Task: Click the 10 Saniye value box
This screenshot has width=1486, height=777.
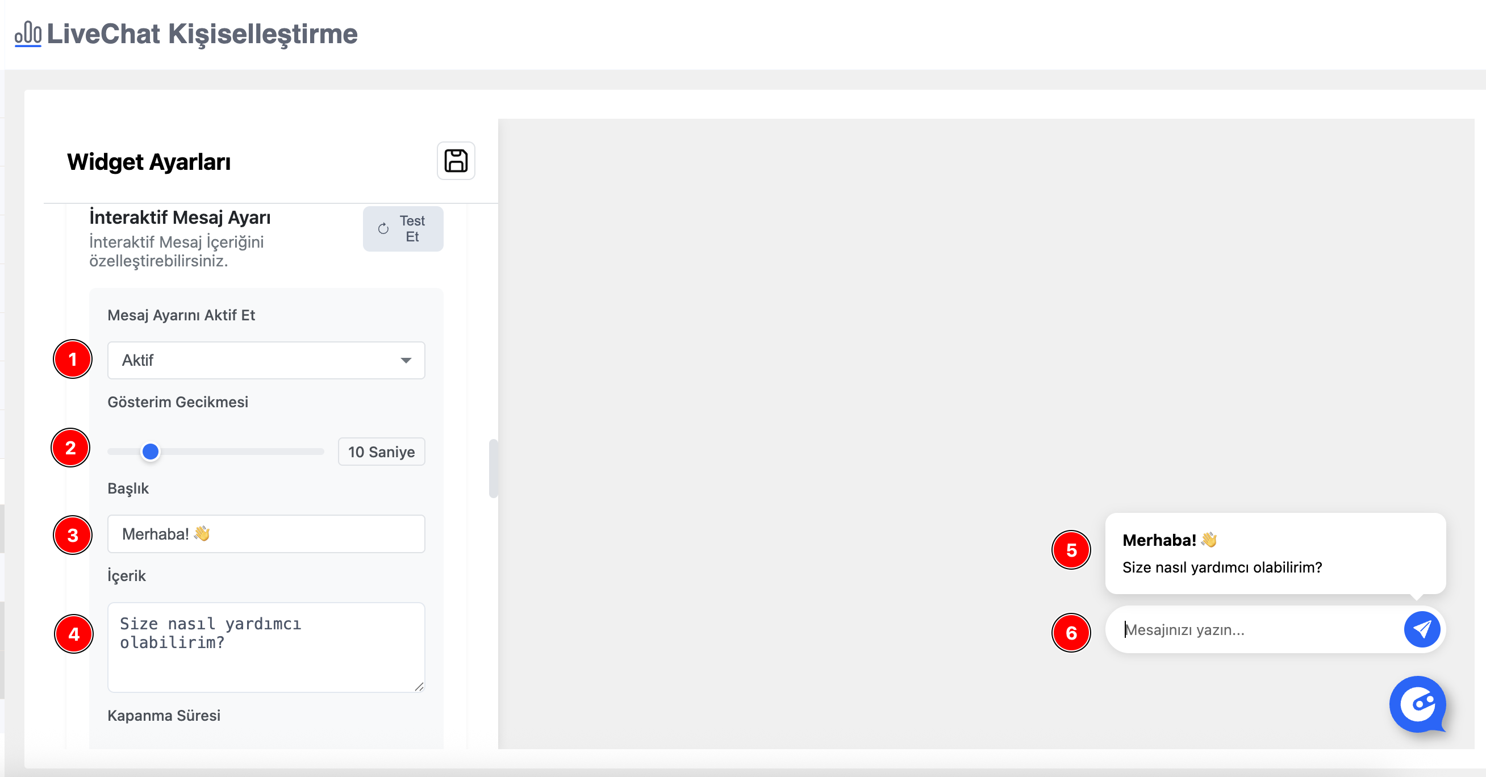Action: tap(381, 452)
